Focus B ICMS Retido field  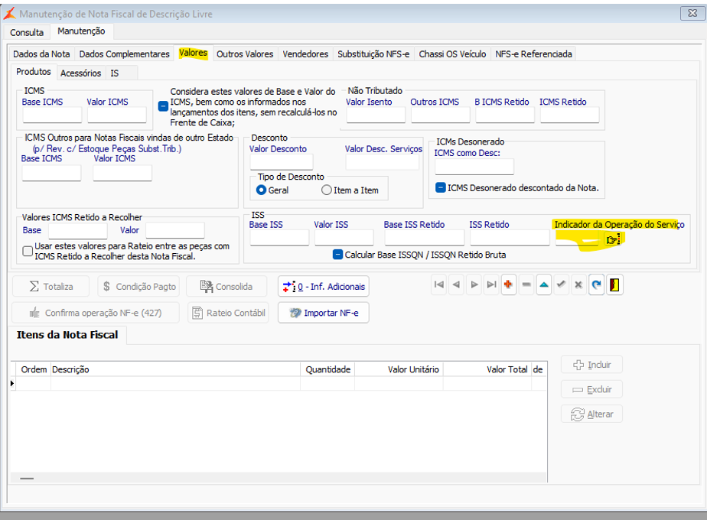coord(505,115)
